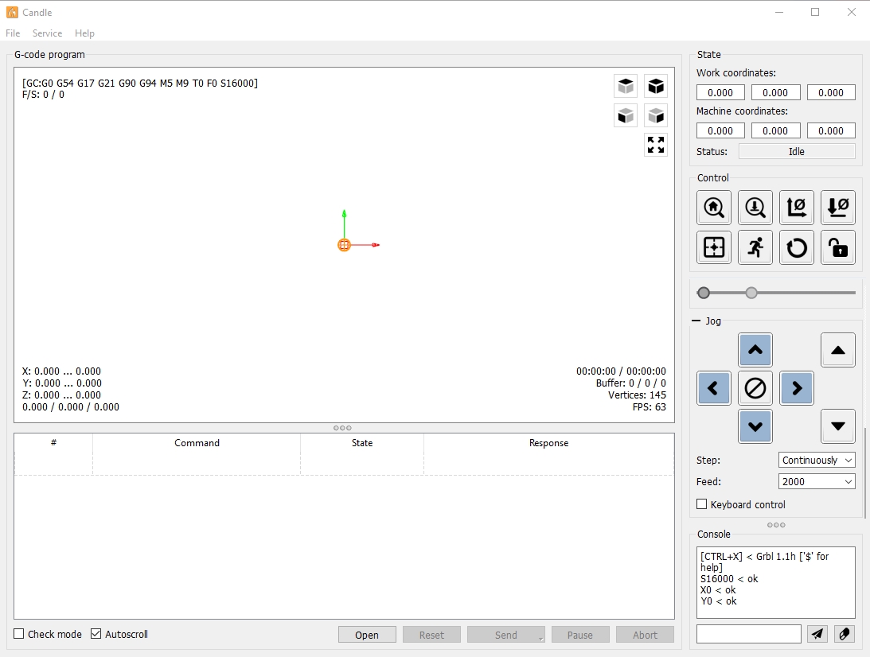
Task: Fit view with the expand-arrows icon
Action: 655,145
